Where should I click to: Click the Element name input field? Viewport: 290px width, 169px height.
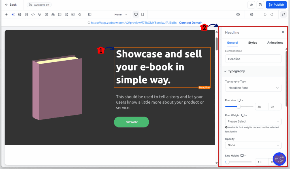pos(253,58)
